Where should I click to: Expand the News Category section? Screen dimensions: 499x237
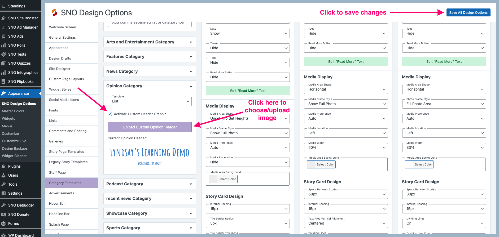[x=150, y=71]
